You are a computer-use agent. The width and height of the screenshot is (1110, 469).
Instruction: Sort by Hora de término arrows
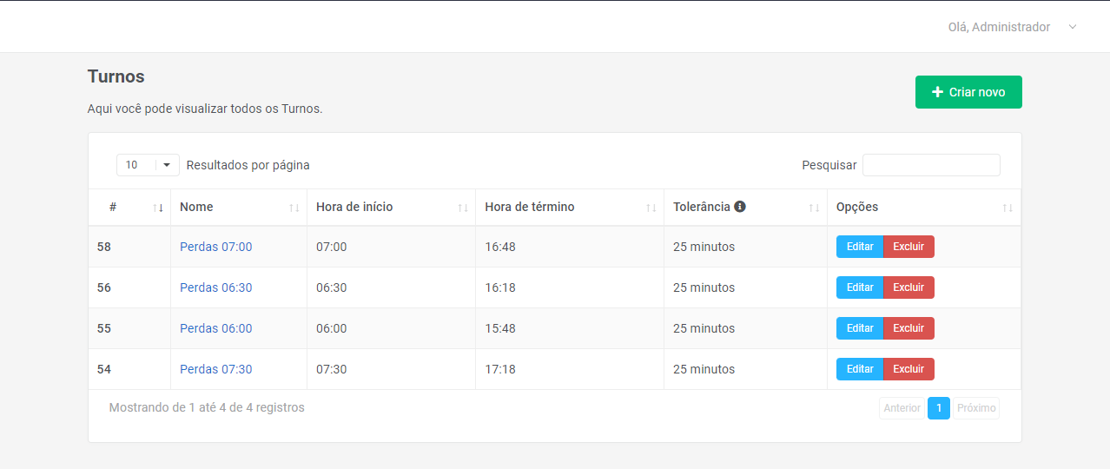(x=651, y=208)
